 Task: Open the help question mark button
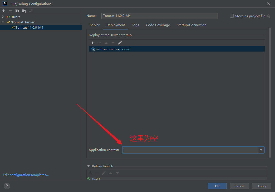click(7, 186)
